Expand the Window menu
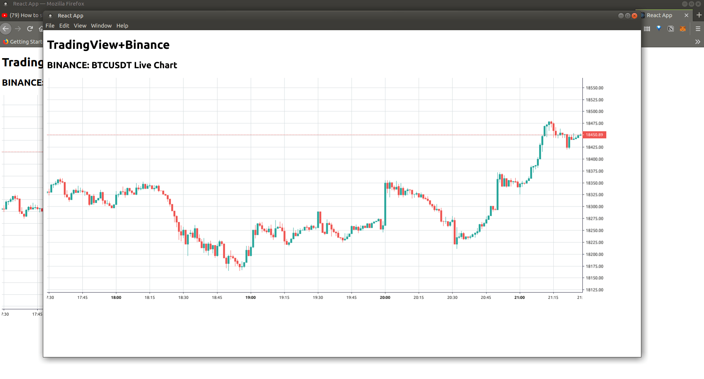Screen dimensions: 704x379 101,26
